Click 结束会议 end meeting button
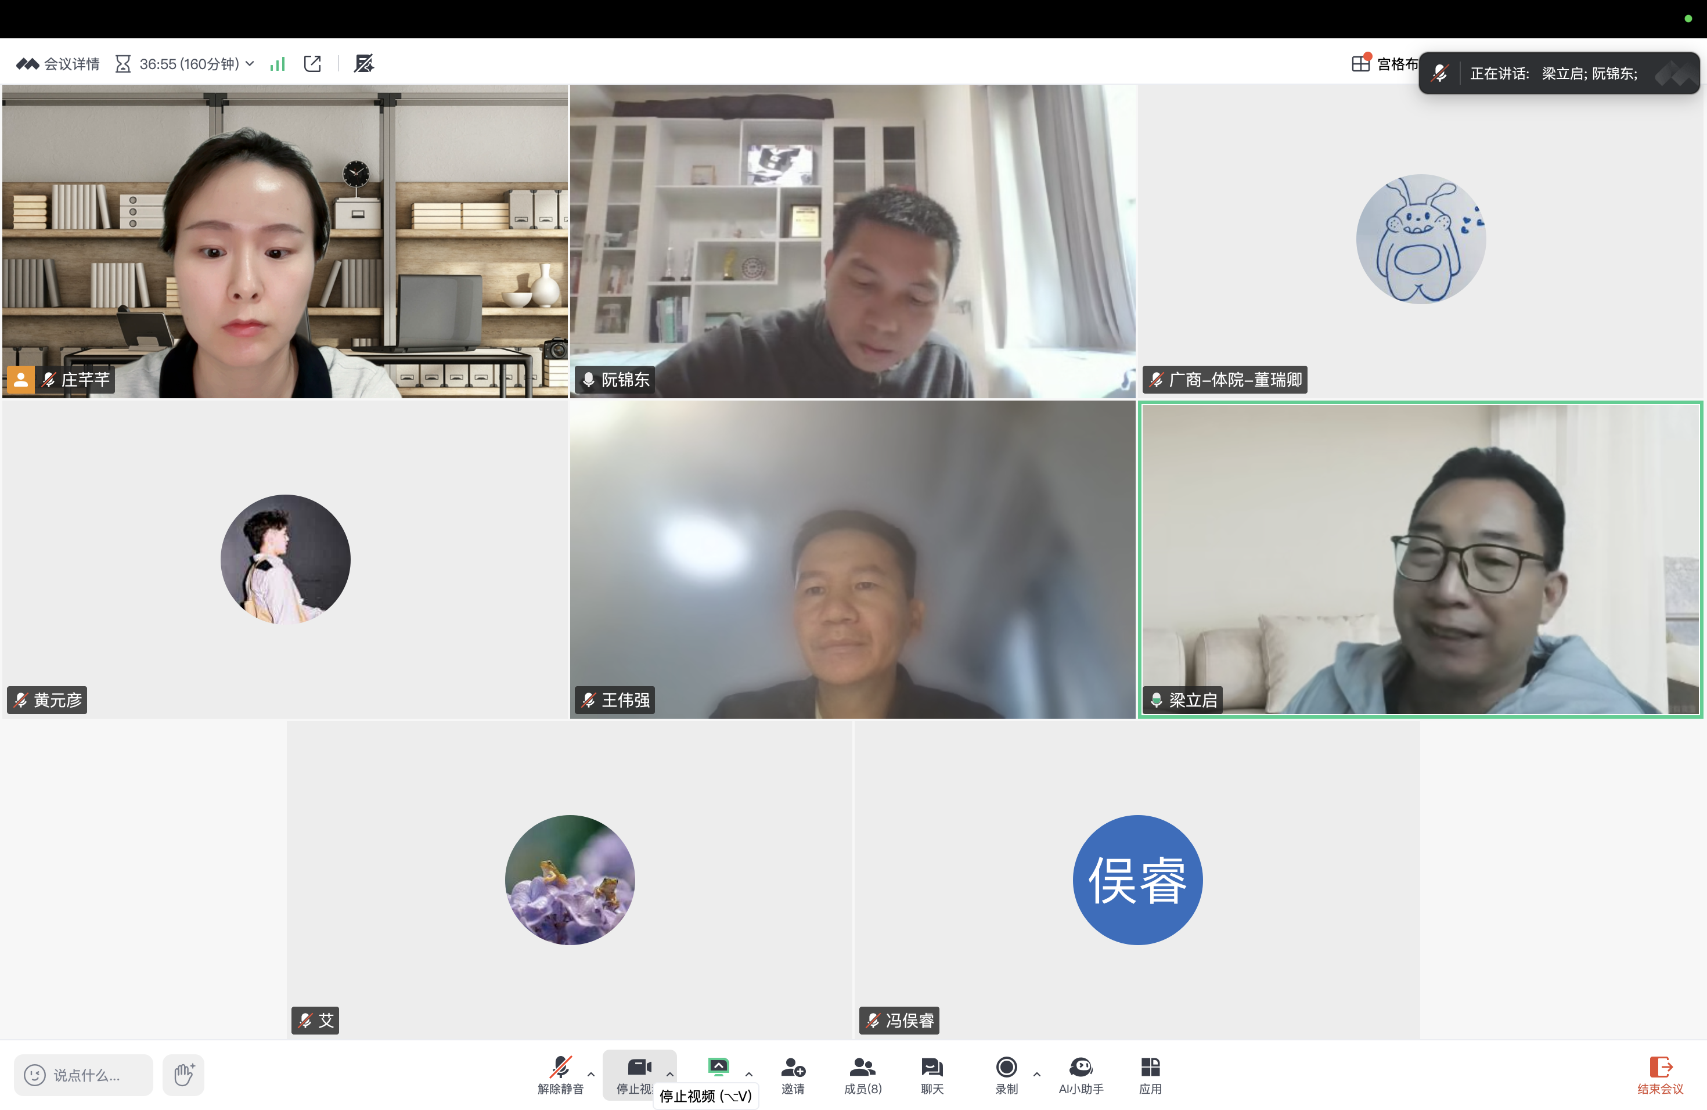1707x1110 pixels. (x=1659, y=1074)
